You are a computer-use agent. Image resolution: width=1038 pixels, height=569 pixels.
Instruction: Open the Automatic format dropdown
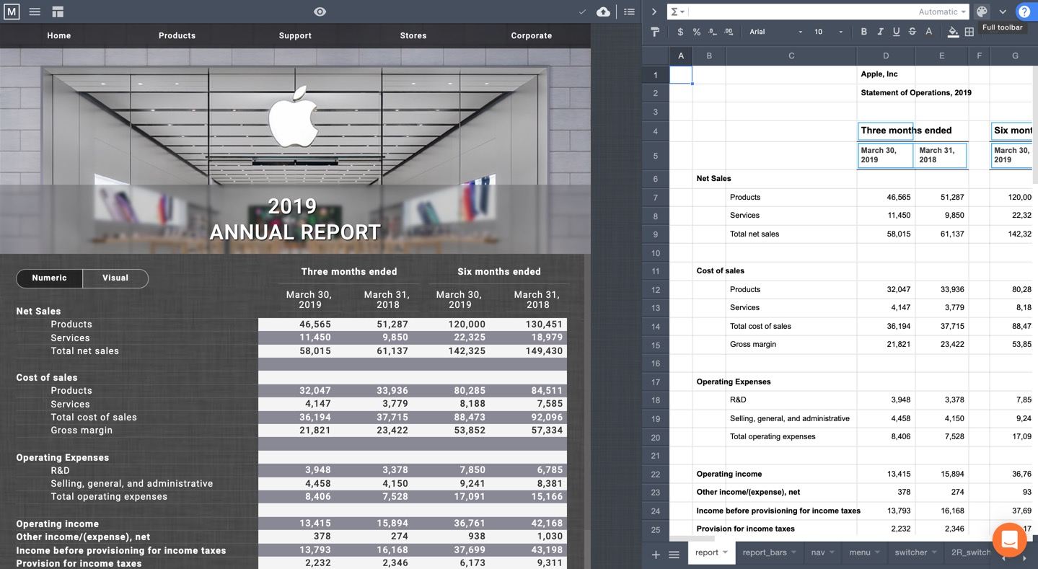(943, 12)
